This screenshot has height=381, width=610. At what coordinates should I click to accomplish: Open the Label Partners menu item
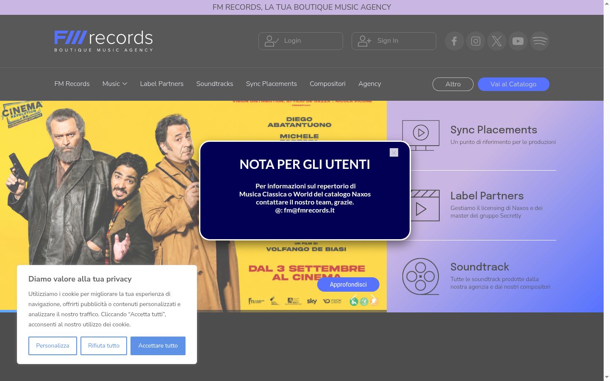pos(162,84)
